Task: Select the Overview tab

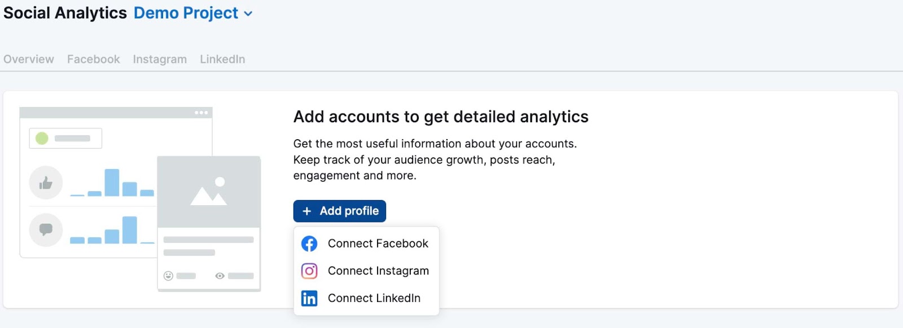Action: [29, 59]
